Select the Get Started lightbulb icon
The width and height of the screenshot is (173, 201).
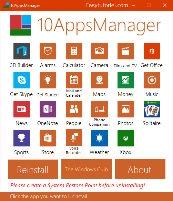point(48,80)
